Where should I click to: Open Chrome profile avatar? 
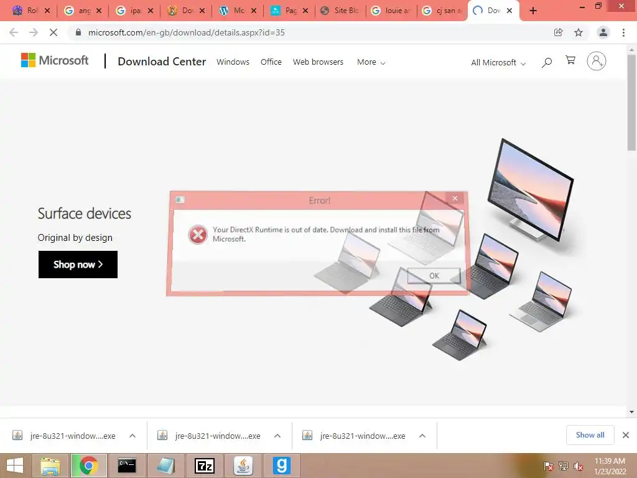click(603, 32)
